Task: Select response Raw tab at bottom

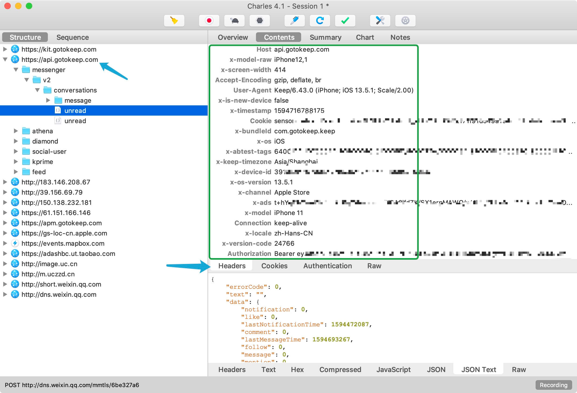Action: click(519, 370)
